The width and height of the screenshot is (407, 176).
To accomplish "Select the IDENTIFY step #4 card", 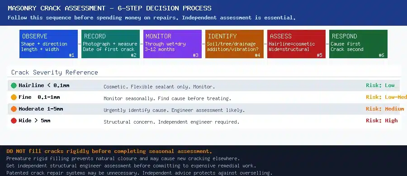I will tap(234, 44).
